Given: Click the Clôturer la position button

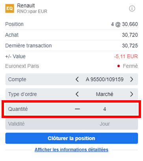Looking at the screenshot, I should 72,138.
